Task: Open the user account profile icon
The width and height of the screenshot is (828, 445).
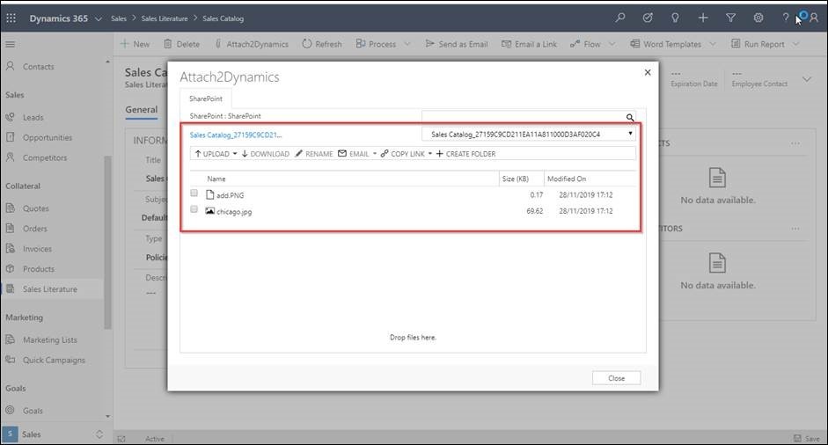Action: 814,18
